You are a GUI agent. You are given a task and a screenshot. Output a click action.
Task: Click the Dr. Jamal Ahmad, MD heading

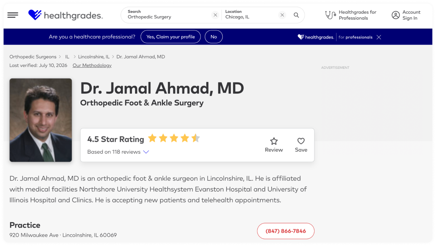pyautogui.click(x=162, y=88)
